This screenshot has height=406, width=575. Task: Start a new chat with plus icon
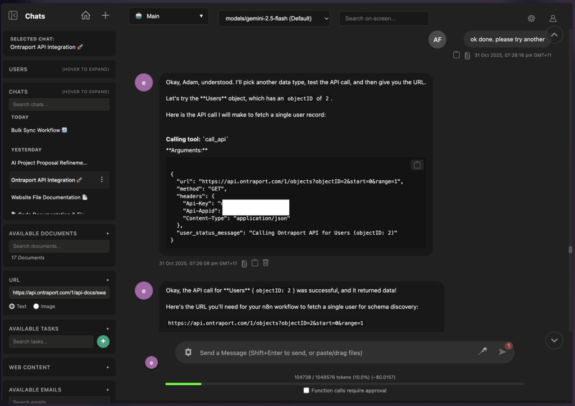click(105, 16)
